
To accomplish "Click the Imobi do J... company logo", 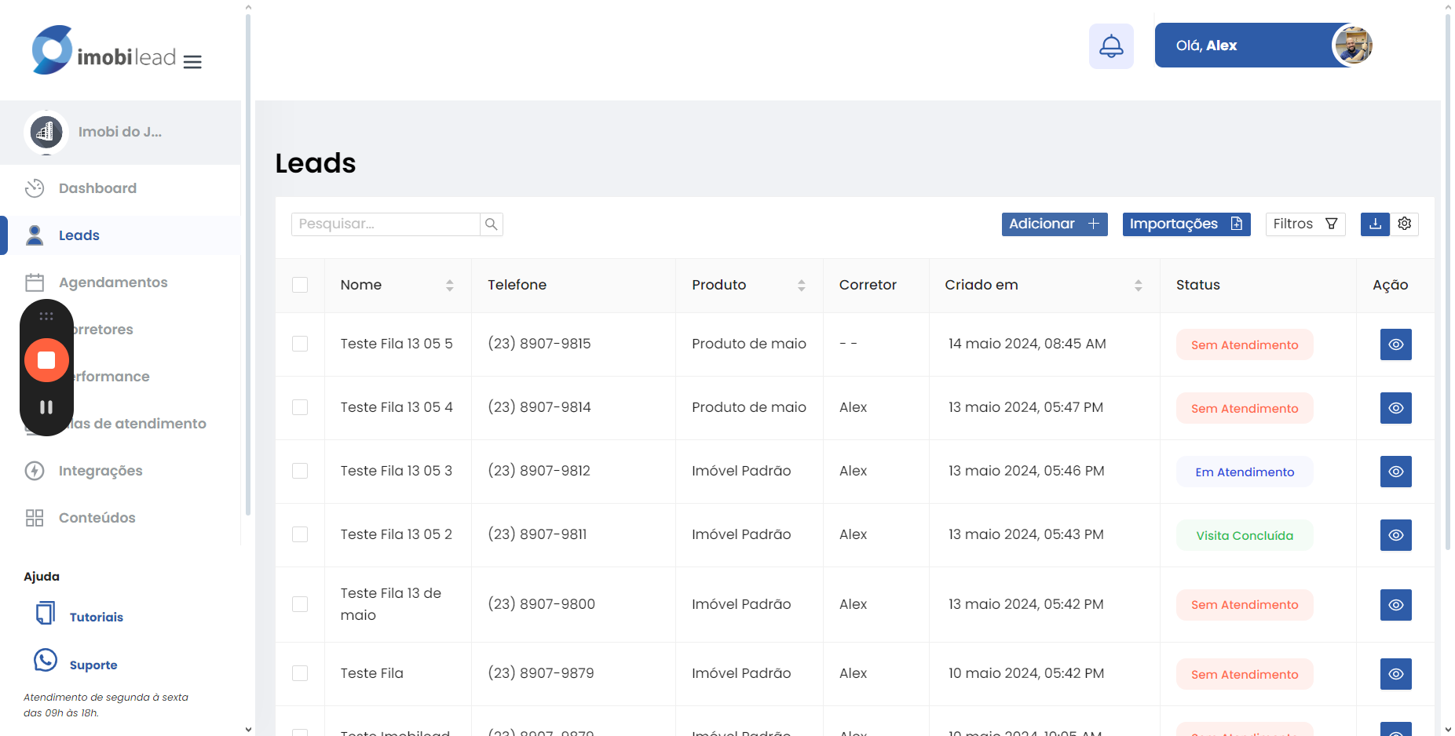I will coord(46,132).
